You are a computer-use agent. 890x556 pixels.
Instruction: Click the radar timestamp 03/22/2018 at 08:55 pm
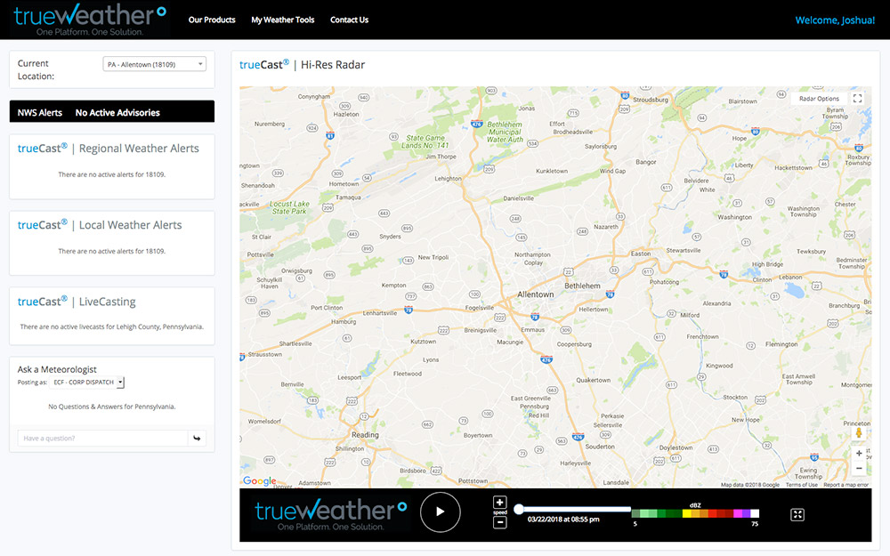click(x=563, y=520)
